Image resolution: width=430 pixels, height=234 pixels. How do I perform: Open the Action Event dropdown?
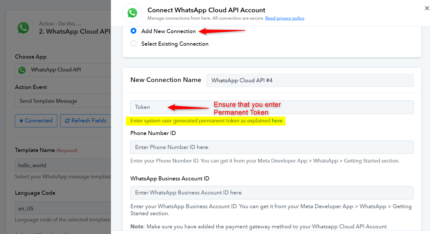63,101
